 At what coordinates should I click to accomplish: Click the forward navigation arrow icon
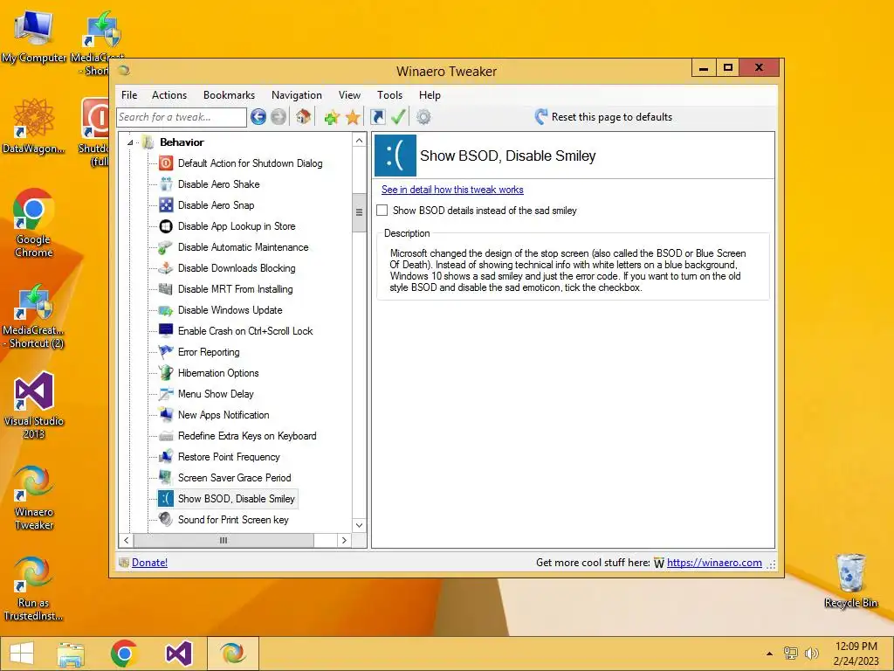[279, 117]
